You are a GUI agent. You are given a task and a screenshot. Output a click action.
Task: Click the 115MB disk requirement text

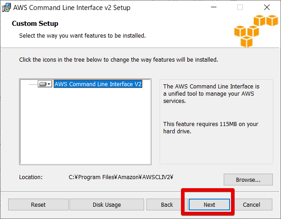pyautogui.click(x=211, y=127)
